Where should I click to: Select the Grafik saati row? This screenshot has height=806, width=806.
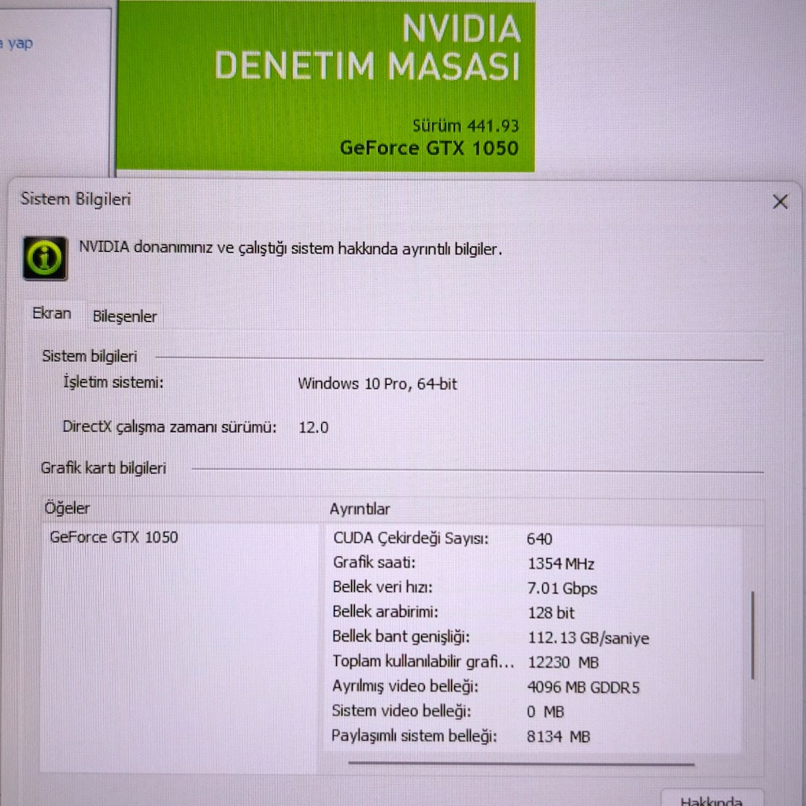[x=534, y=563]
